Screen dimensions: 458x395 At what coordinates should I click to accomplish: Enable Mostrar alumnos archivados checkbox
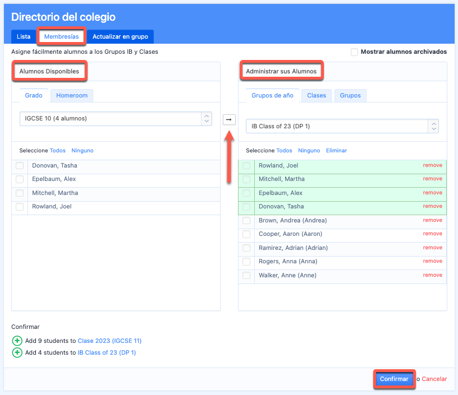tap(354, 52)
